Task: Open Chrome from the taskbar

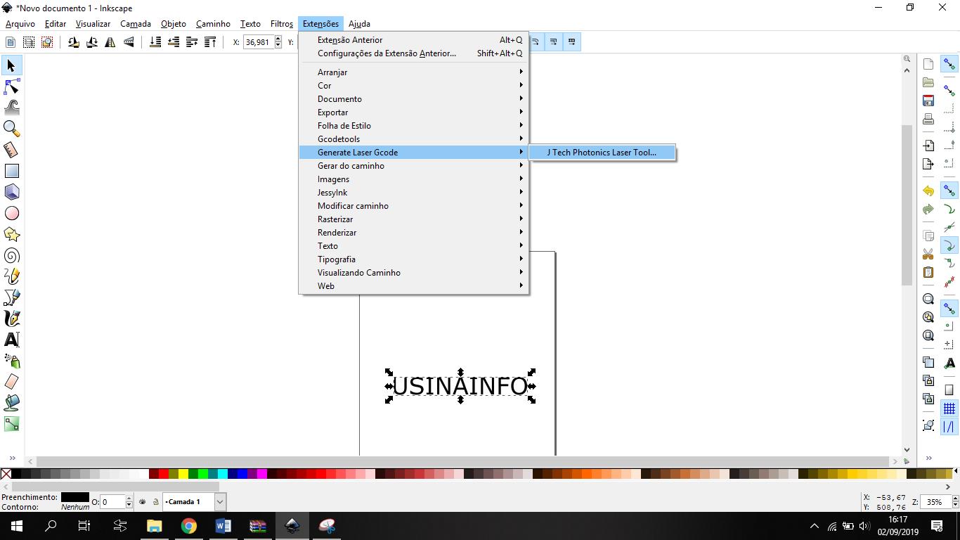Action: [x=188, y=526]
